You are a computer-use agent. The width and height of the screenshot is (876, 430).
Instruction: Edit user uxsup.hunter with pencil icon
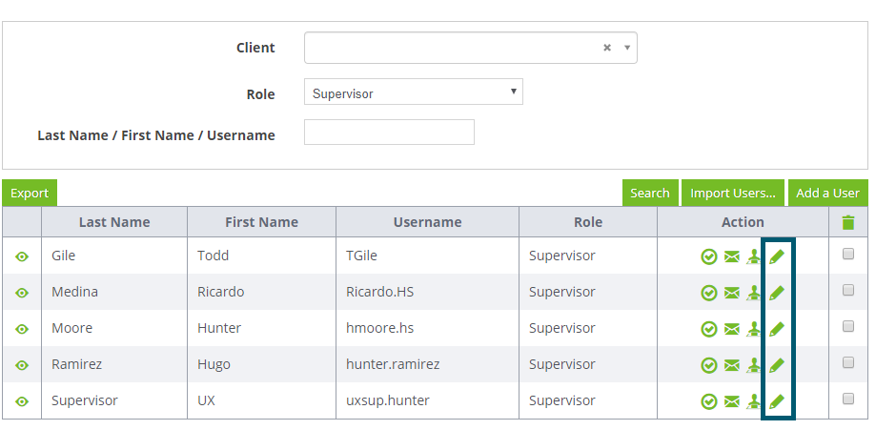tap(777, 401)
